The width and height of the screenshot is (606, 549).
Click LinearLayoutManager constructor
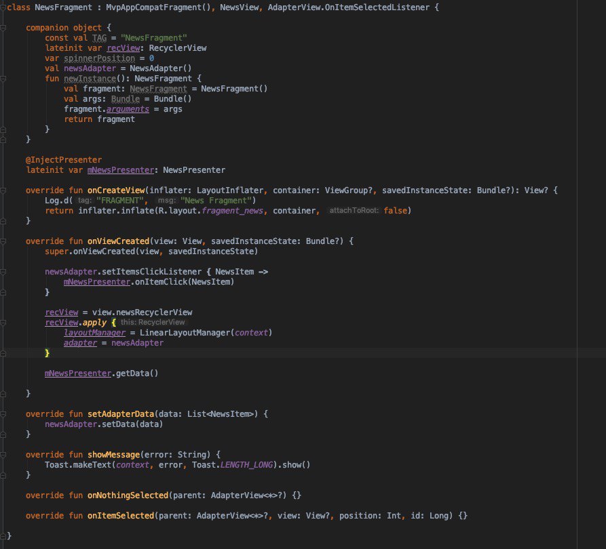pyautogui.click(x=185, y=333)
